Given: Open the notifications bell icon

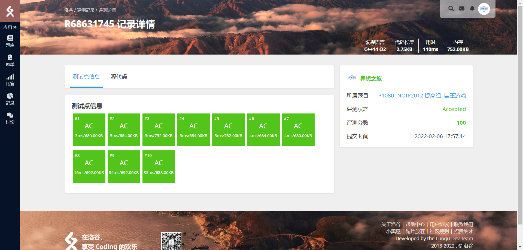Looking at the screenshot, I should pyautogui.click(x=472, y=9).
